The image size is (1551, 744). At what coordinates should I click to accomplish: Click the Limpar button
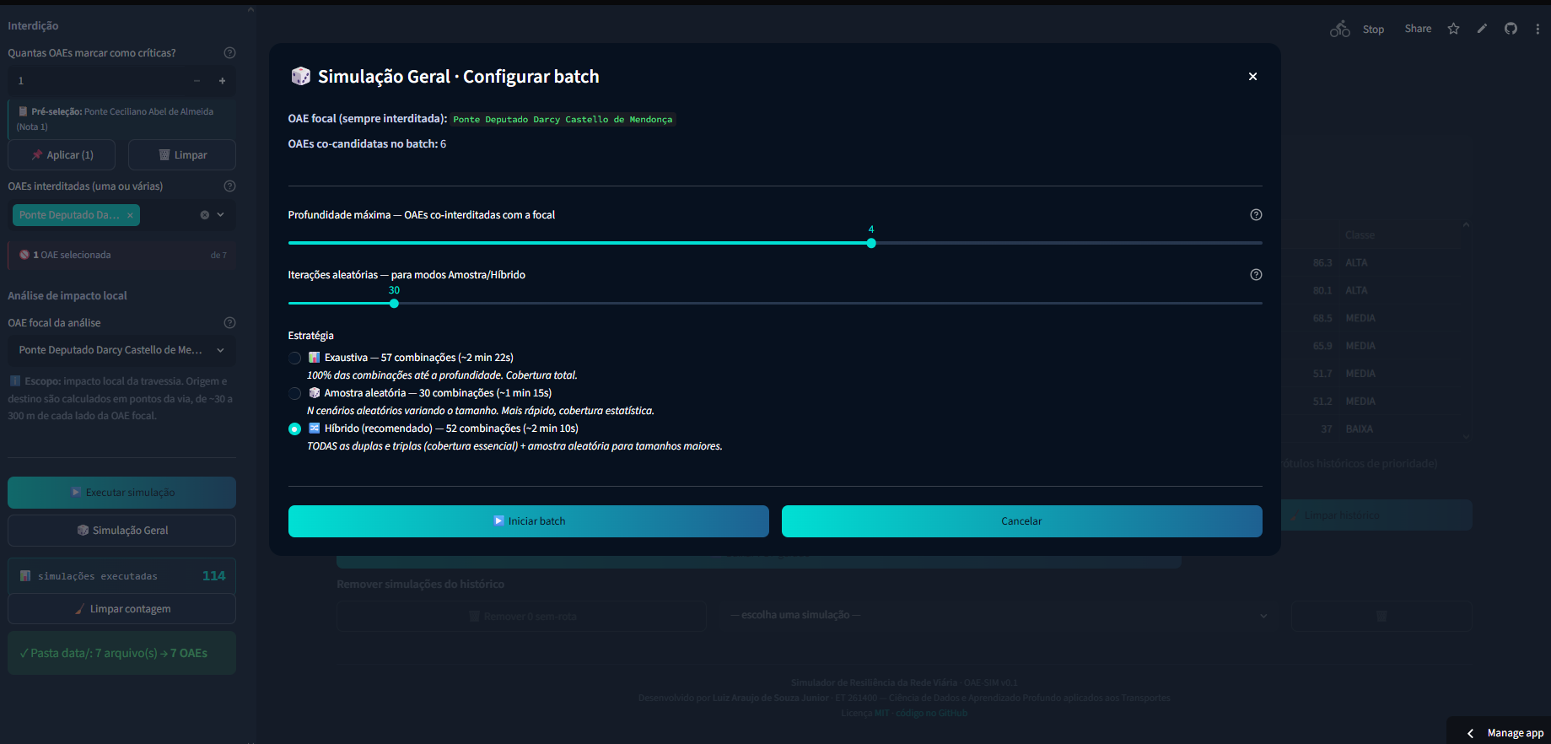(182, 155)
